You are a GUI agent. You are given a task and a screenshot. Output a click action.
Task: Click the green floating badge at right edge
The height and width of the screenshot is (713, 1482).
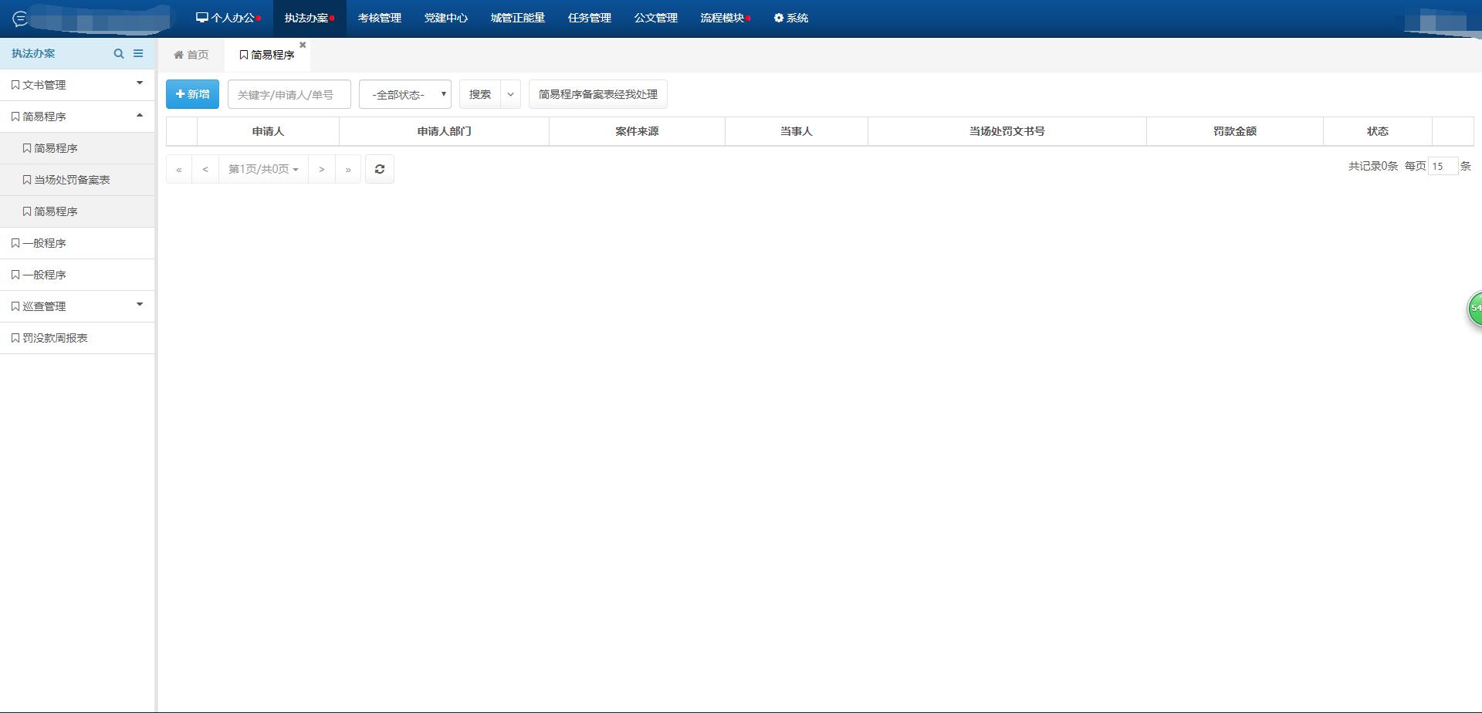pos(1474,309)
